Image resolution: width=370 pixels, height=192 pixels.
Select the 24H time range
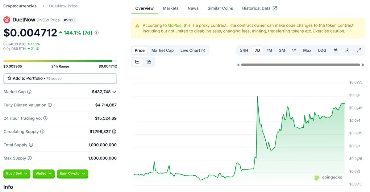[244, 51]
